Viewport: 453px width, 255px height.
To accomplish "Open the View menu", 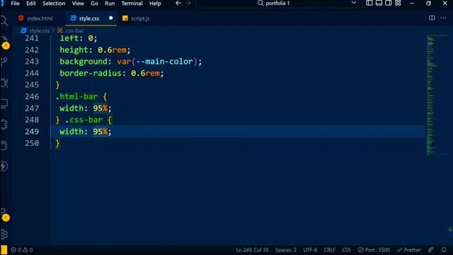I will tap(78, 4).
